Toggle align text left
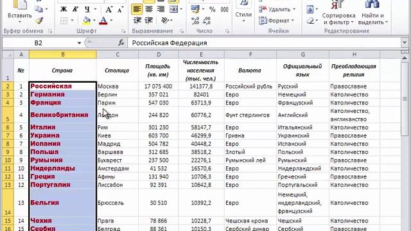The height and width of the screenshot is (231, 411). click(137, 10)
